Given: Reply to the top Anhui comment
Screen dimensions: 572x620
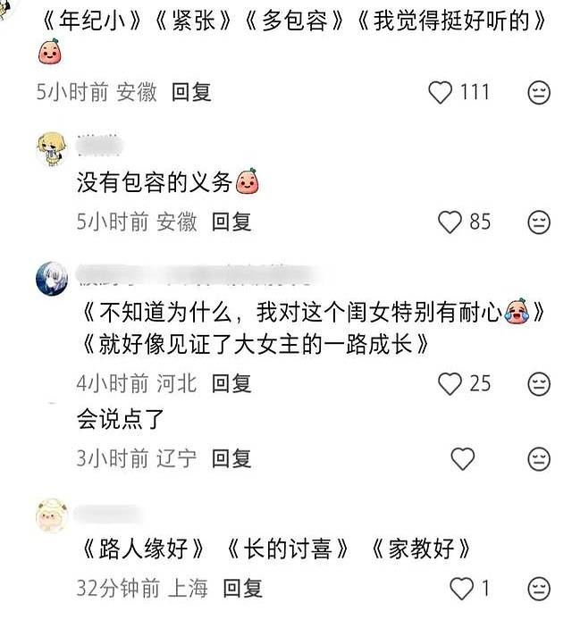Looking at the screenshot, I should [x=191, y=92].
